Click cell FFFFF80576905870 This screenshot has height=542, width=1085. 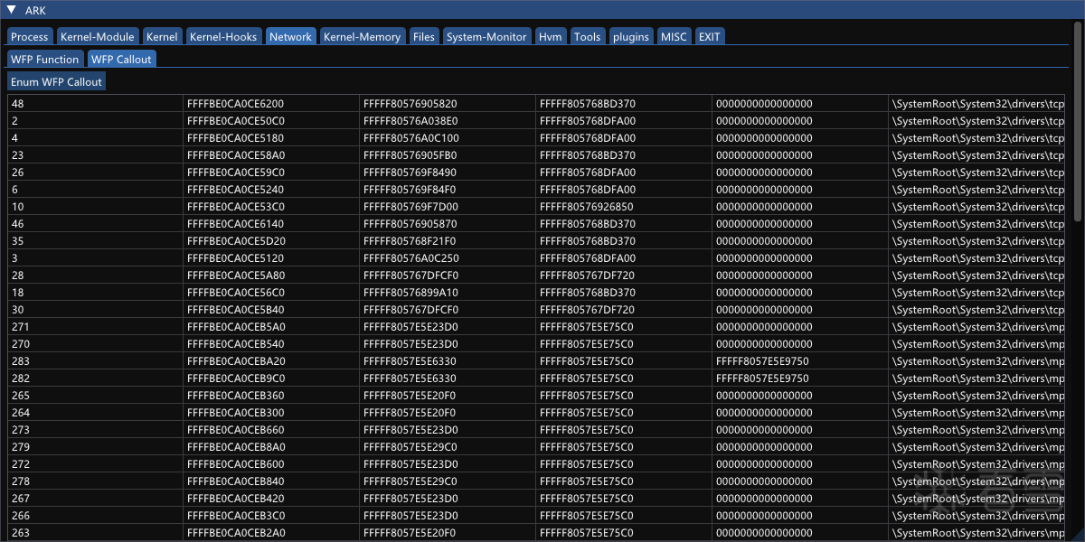(448, 224)
